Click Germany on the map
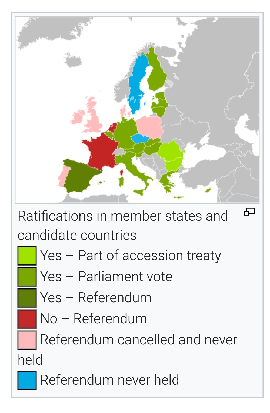Screen dimensions: 270x413 [x=125, y=134]
